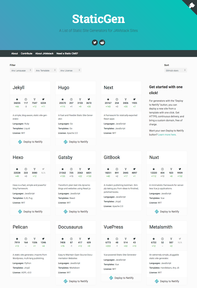The width and height of the screenshot is (197, 288).
Task: Click the fork icon on Hugo card
Action: 80,99
